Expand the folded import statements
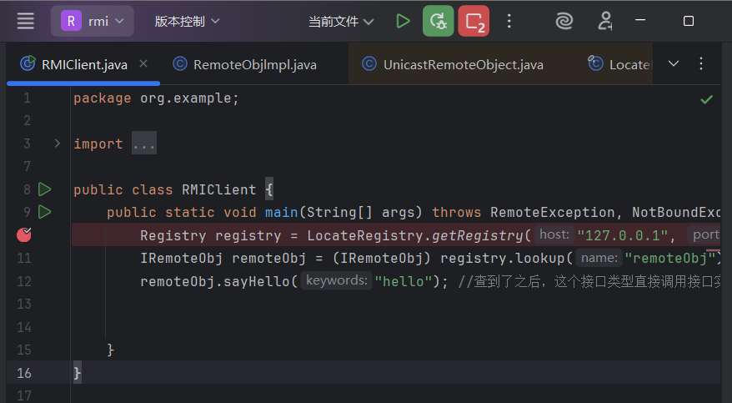 pos(57,144)
